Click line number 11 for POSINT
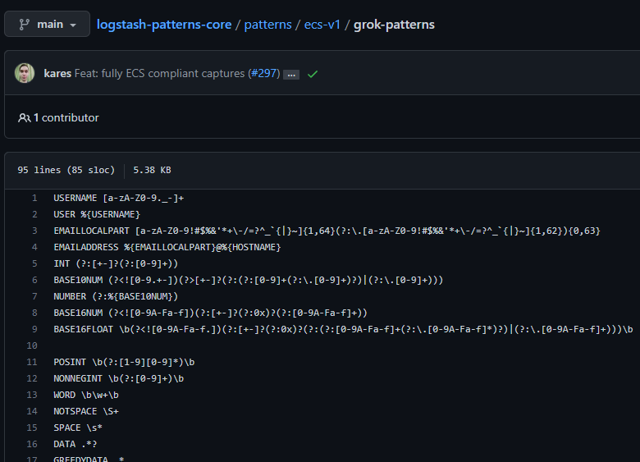The height and width of the screenshot is (462, 640). coord(32,362)
